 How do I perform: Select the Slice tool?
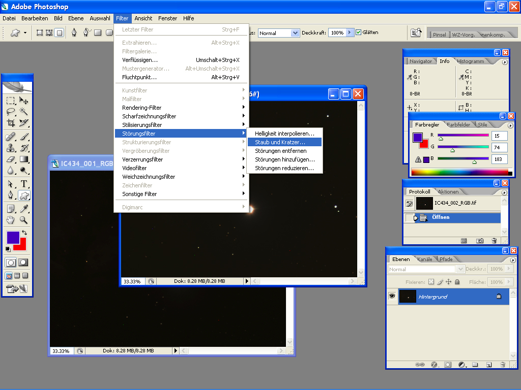[23, 123]
